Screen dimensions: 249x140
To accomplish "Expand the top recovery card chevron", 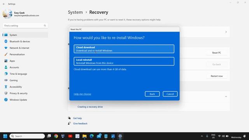I will 226,32.
